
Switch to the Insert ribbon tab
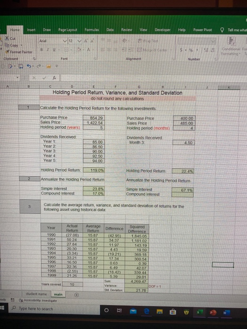(x=31, y=30)
